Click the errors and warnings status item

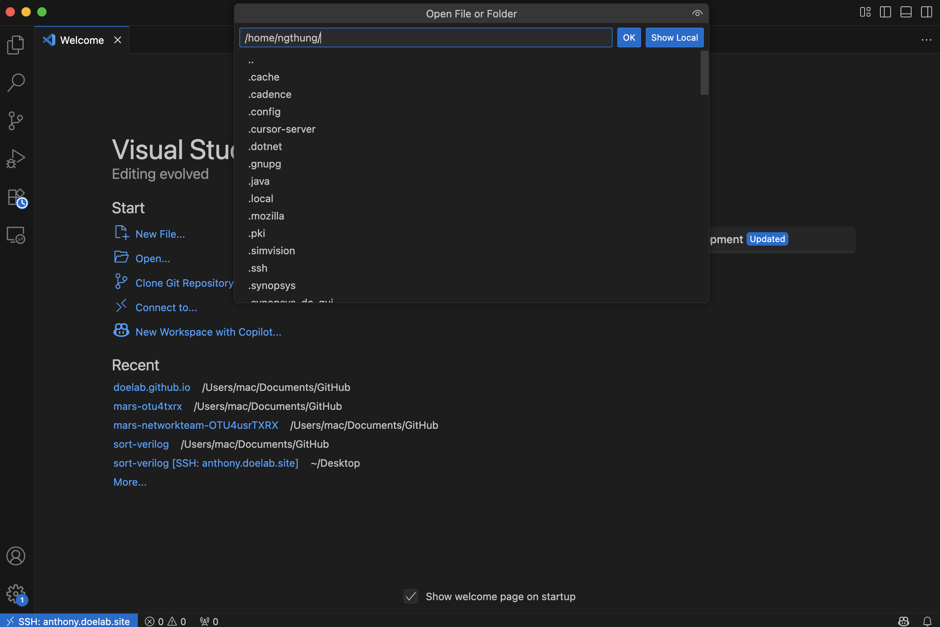[x=165, y=621]
